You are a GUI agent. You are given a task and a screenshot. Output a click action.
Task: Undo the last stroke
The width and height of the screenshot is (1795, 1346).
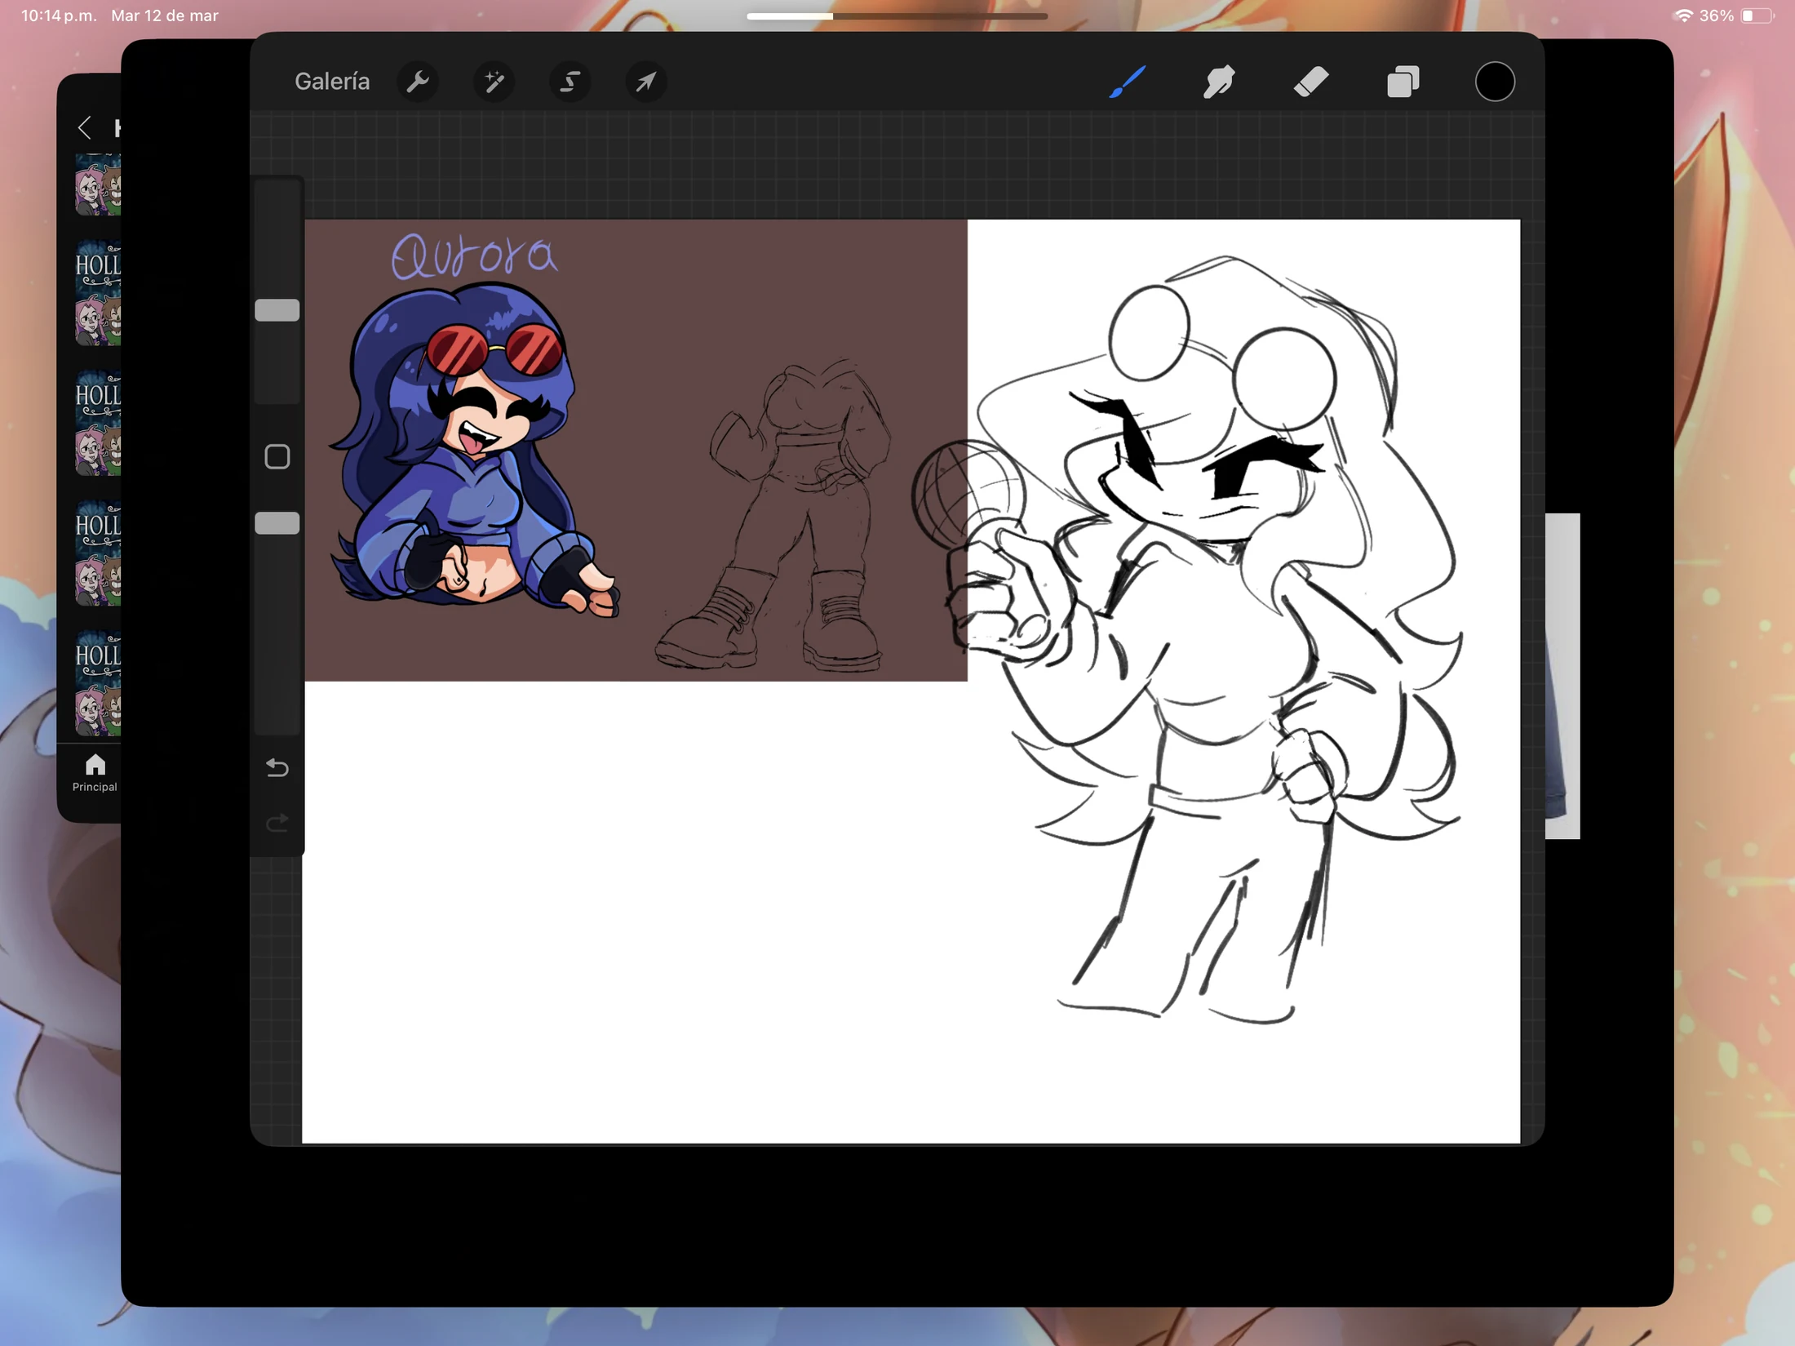277,767
